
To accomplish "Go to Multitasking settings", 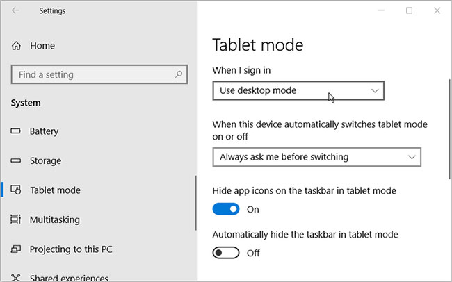I will tap(54, 219).
